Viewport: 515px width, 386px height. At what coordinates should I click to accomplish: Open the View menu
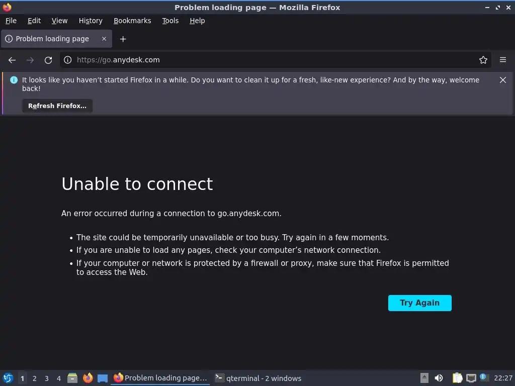coord(59,21)
